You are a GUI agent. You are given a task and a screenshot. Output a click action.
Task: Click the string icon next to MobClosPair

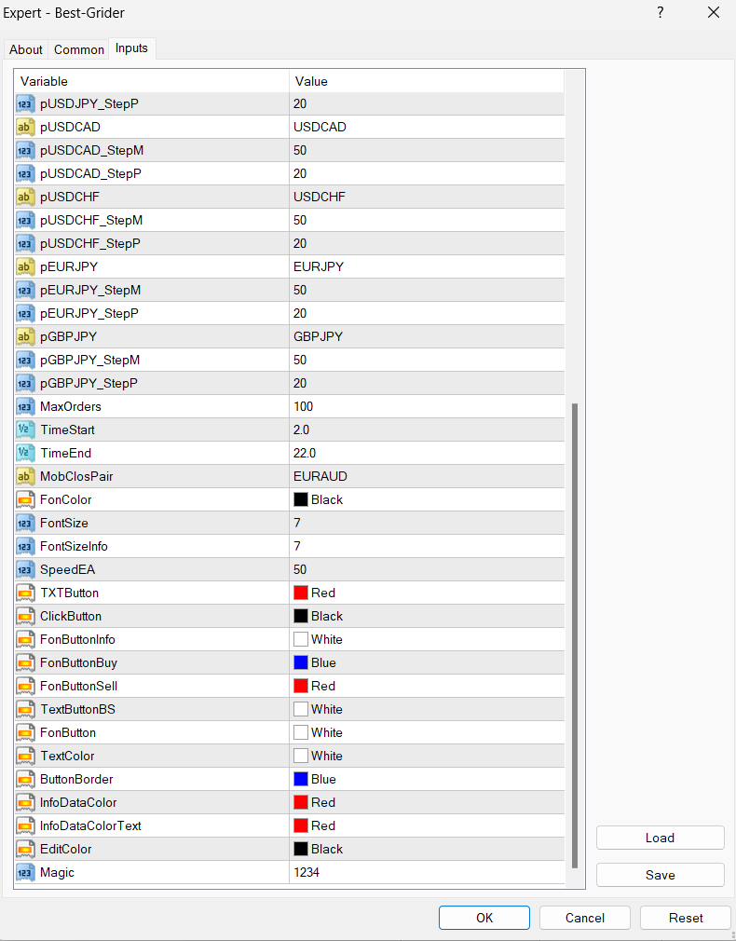(x=26, y=476)
